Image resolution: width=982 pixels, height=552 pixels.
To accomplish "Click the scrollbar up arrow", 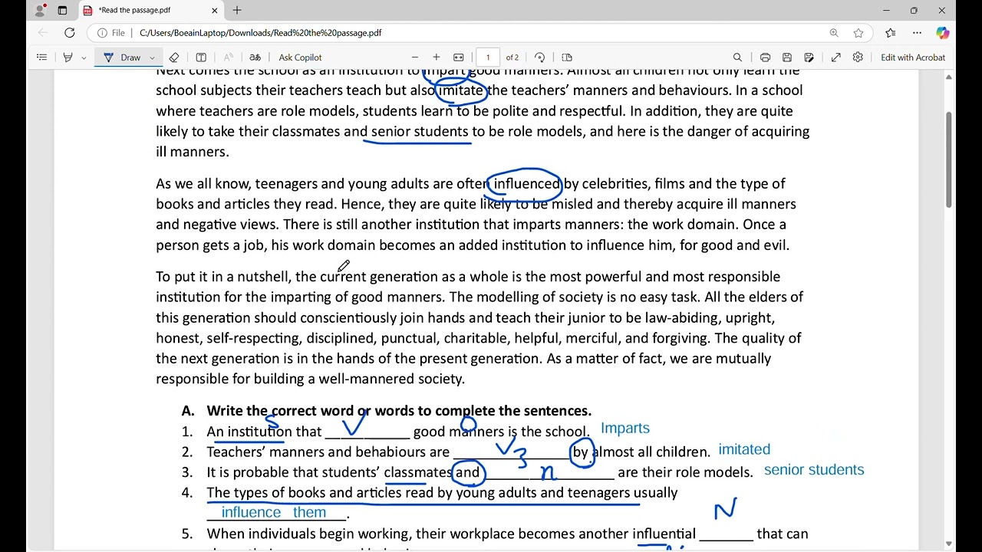I will click(x=949, y=77).
